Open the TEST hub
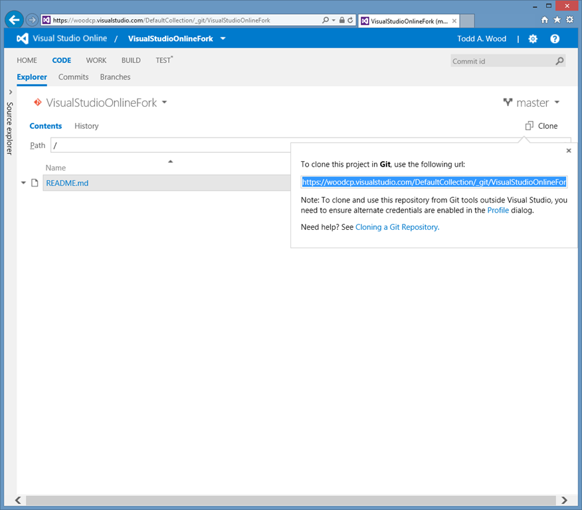Viewport: 582px width, 510px height. [x=164, y=60]
